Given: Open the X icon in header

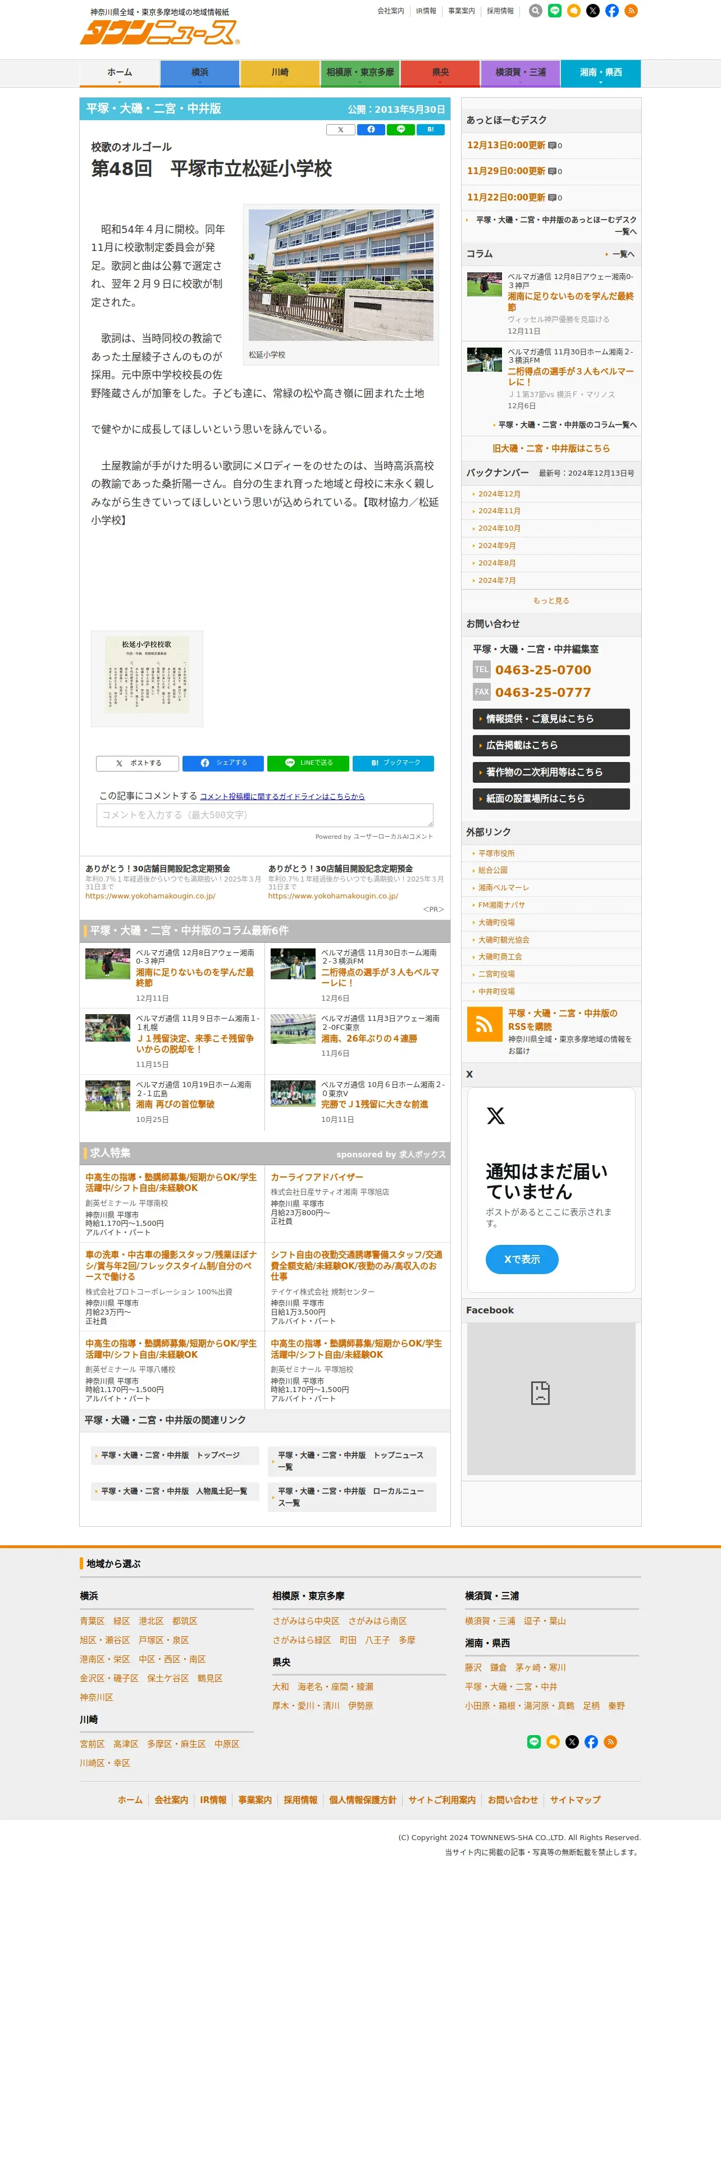Looking at the screenshot, I should click(x=592, y=11).
